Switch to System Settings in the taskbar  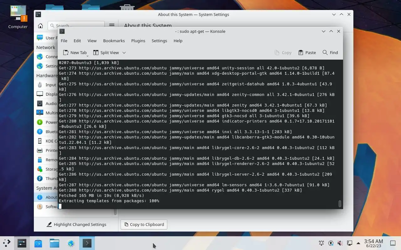(x=22, y=243)
